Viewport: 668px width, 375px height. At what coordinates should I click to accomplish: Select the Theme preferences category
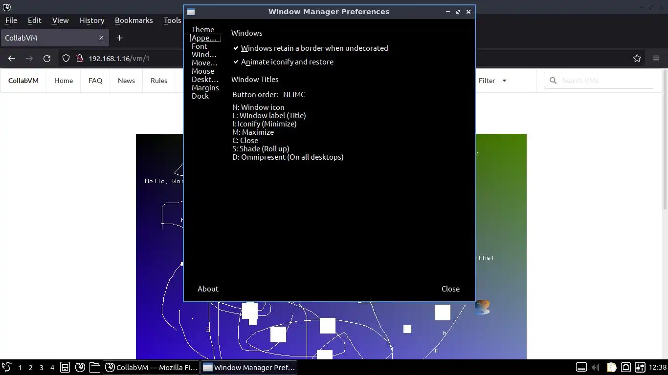point(203,29)
